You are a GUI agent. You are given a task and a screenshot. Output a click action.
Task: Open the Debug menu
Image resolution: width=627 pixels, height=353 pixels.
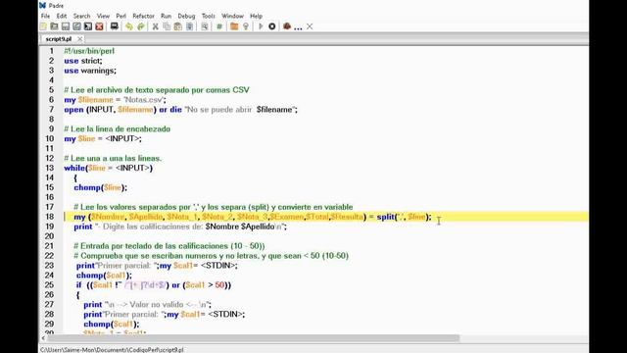tap(186, 16)
